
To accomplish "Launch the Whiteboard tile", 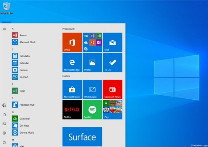I will [92, 89].
